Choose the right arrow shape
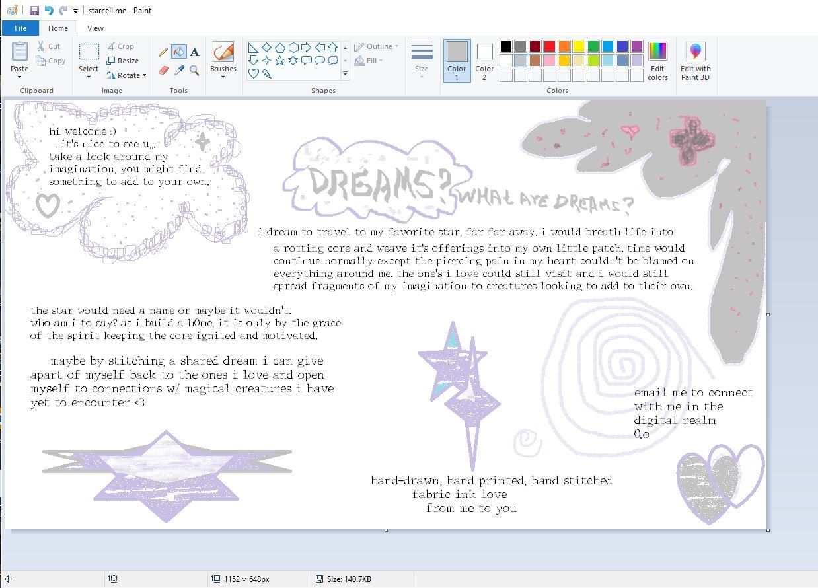This screenshot has width=818, height=588. pos(306,48)
